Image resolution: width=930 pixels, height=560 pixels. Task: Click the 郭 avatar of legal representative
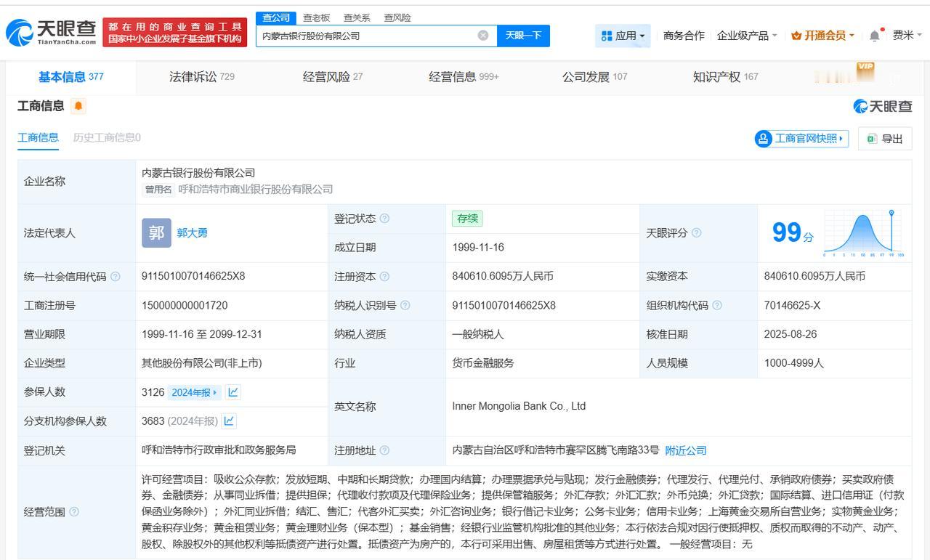[x=156, y=233]
